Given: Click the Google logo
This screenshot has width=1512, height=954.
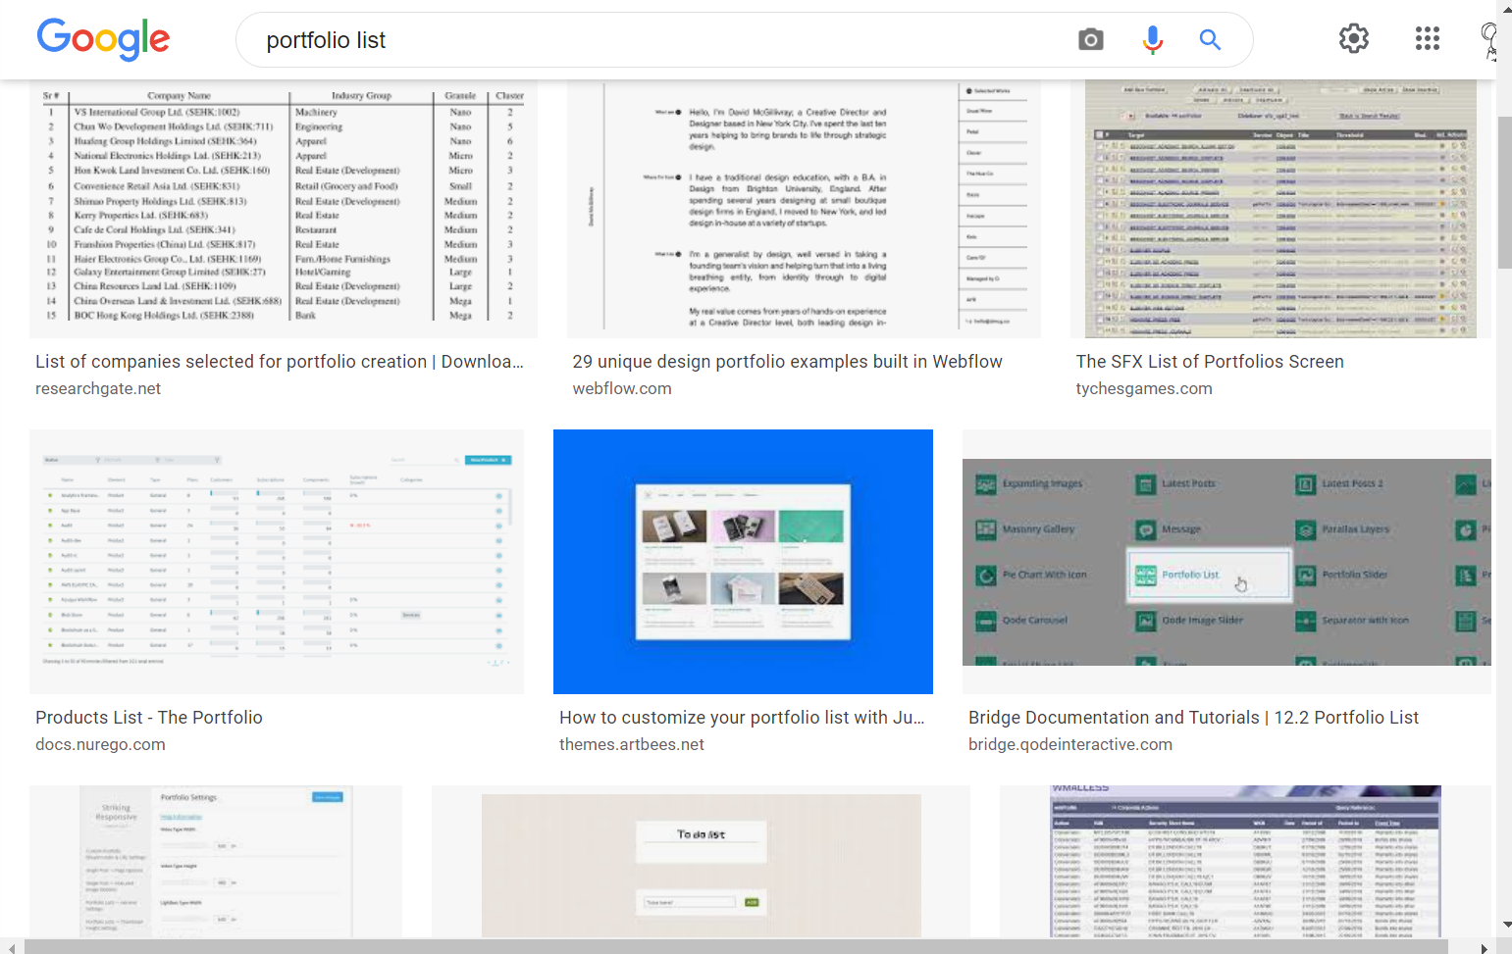Looking at the screenshot, I should pyautogui.click(x=103, y=39).
